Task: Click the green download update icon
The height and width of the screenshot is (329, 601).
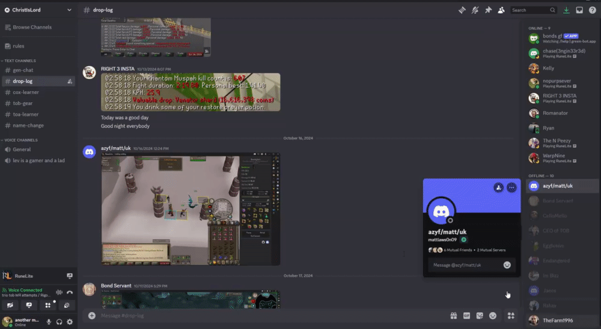Action: 566,10
